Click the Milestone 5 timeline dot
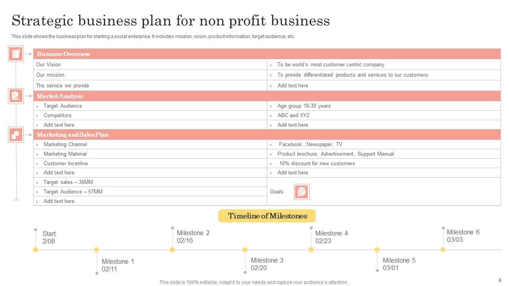509x286 pixels. pyautogui.click(x=377, y=249)
